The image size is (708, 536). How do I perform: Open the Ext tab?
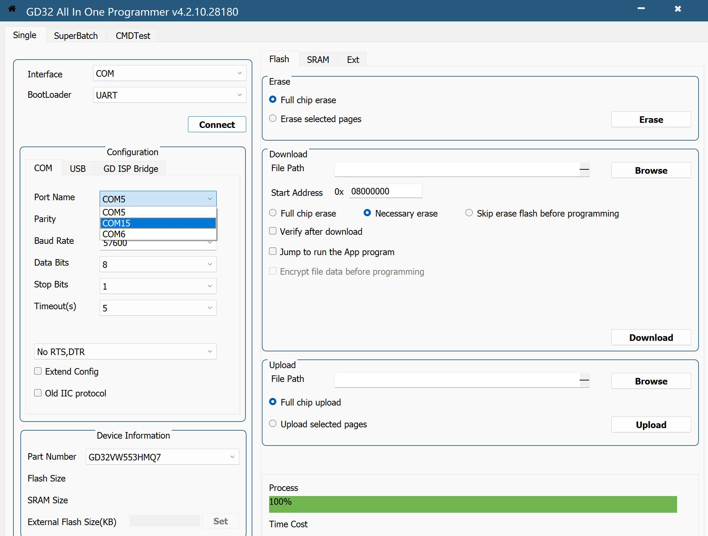tap(353, 60)
